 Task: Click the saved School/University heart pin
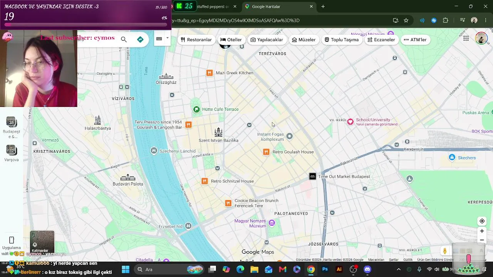(x=350, y=122)
